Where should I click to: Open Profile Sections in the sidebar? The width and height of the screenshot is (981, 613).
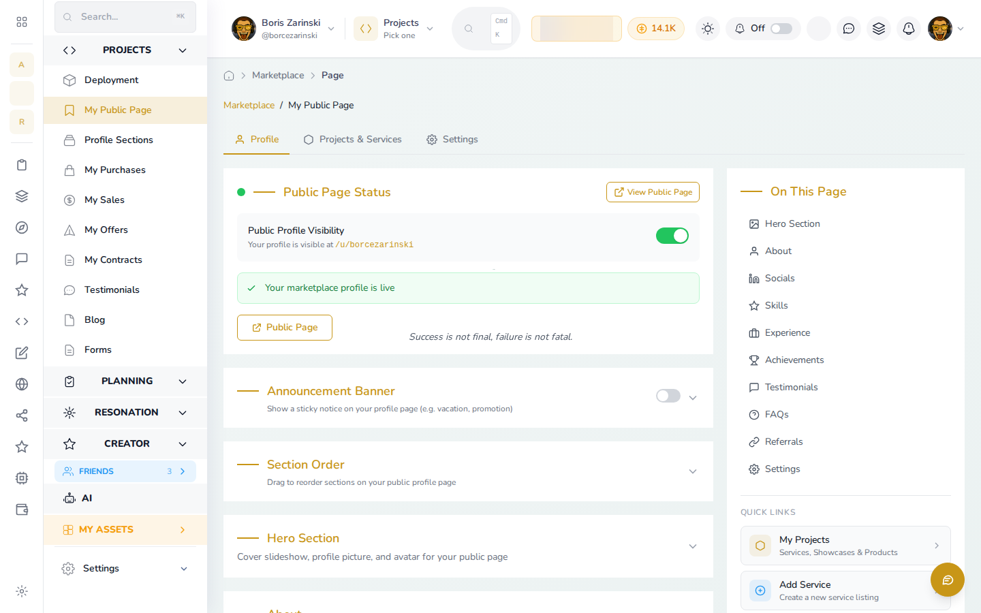[x=125, y=140]
